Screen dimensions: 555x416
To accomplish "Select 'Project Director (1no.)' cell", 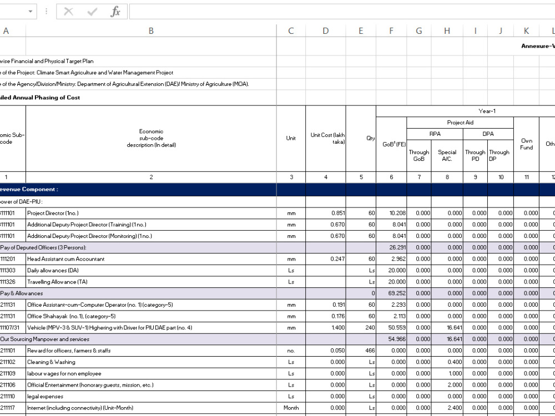I will coord(151,214).
